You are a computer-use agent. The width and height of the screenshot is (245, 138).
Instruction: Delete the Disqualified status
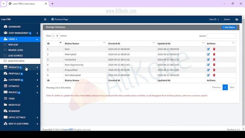(214, 70)
